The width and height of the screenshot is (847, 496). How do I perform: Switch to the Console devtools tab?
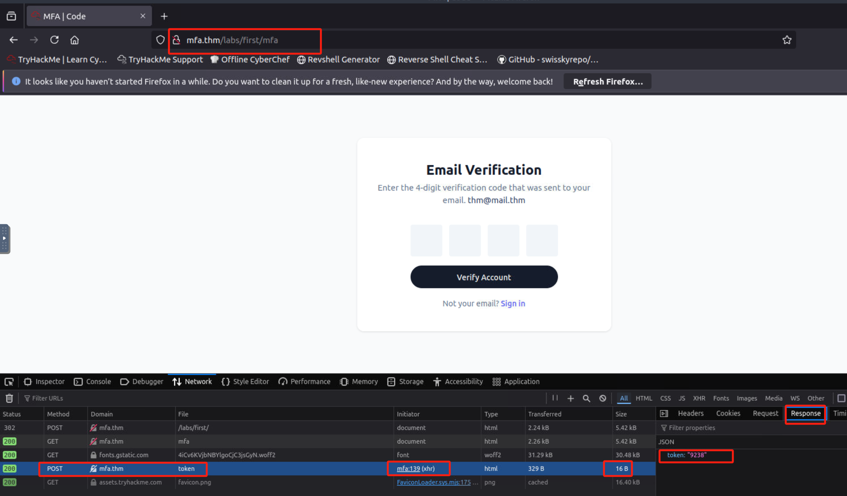[93, 381]
